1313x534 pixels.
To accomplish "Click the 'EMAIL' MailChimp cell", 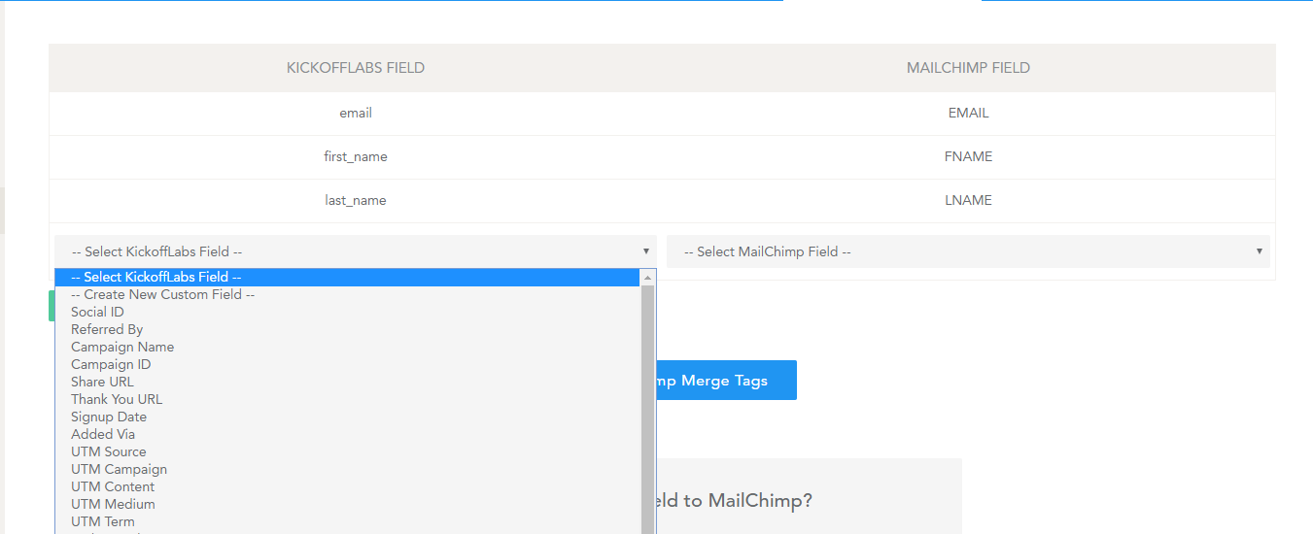I will (x=968, y=114).
